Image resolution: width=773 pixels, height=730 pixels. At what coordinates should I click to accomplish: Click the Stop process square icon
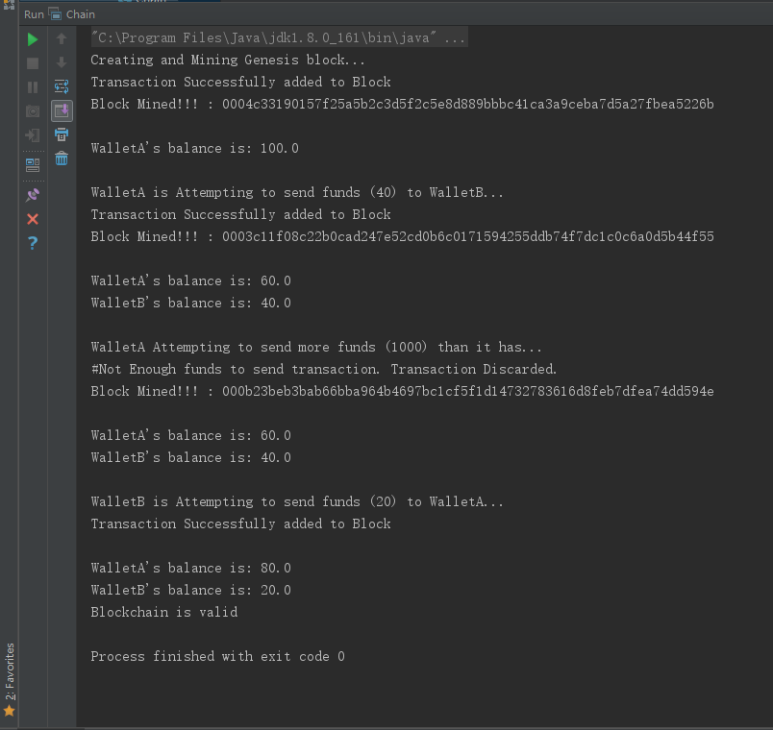click(33, 63)
